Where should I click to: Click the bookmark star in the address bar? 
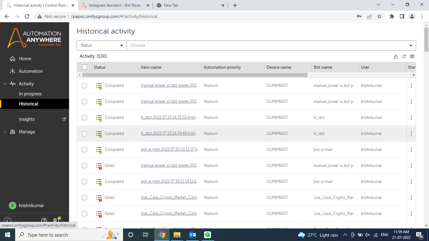pos(379,16)
